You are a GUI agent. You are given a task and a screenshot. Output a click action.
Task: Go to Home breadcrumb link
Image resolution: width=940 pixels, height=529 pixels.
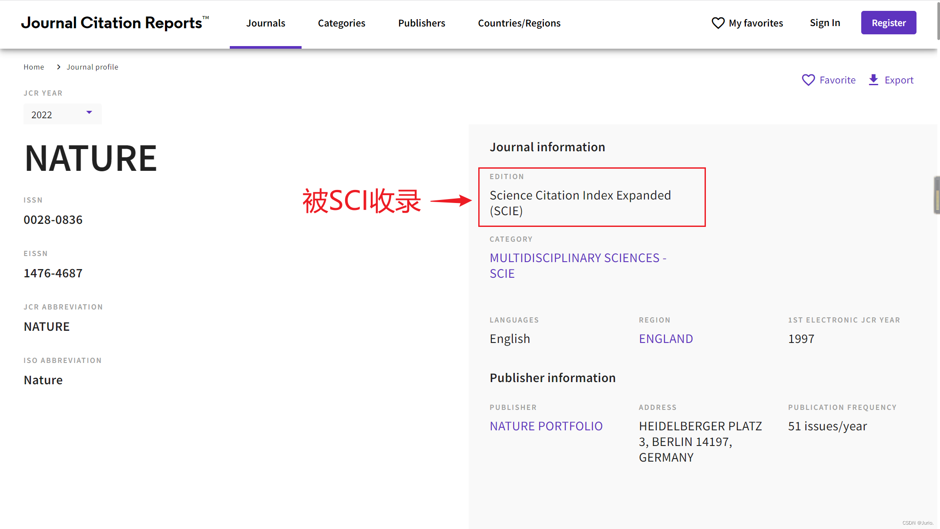tap(34, 67)
